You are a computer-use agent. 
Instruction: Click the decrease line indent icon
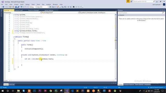tap(68, 7)
